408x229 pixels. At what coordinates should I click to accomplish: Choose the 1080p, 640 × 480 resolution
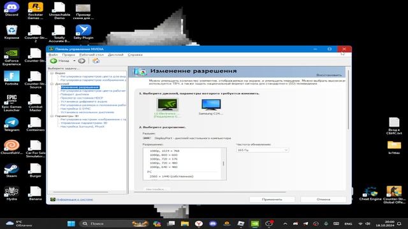(x=164, y=167)
